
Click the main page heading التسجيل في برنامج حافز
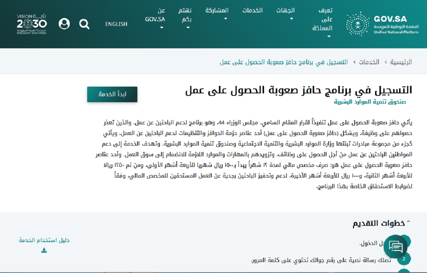tap(299, 90)
